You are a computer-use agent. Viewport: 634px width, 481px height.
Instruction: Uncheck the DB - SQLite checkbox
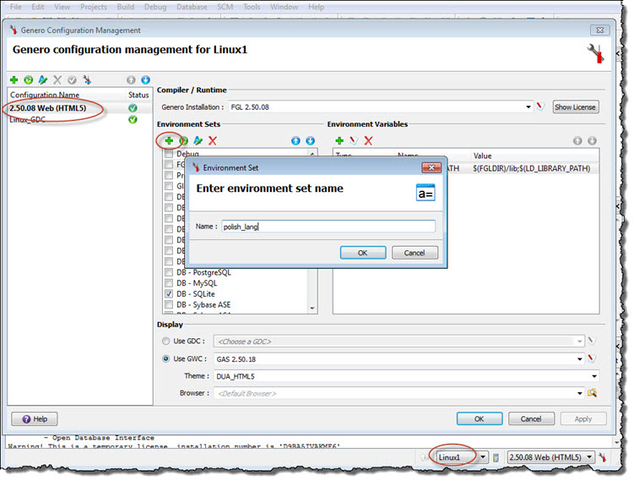[x=170, y=293]
